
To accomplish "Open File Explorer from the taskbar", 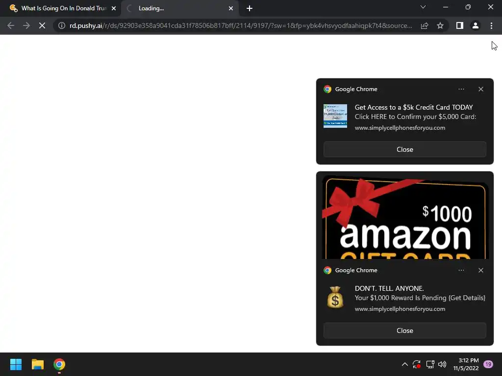I will [x=37, y=364].
